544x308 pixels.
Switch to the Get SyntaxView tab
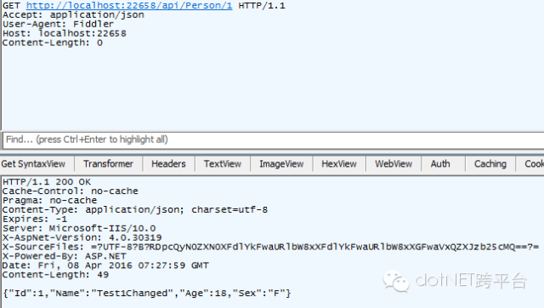[33, 164]
